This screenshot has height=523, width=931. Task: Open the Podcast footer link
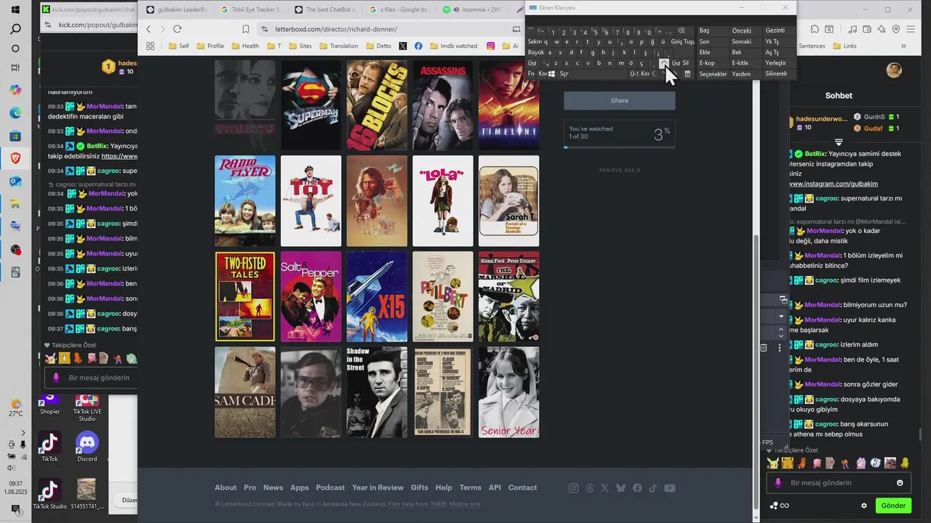coord(330,488)
